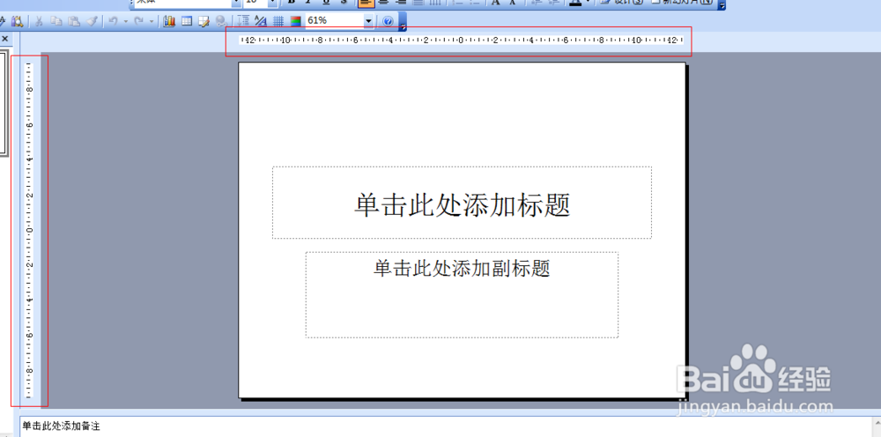Open the Redo history dropdown
Viewport: 881px width, 437px height.
[152, 21]
